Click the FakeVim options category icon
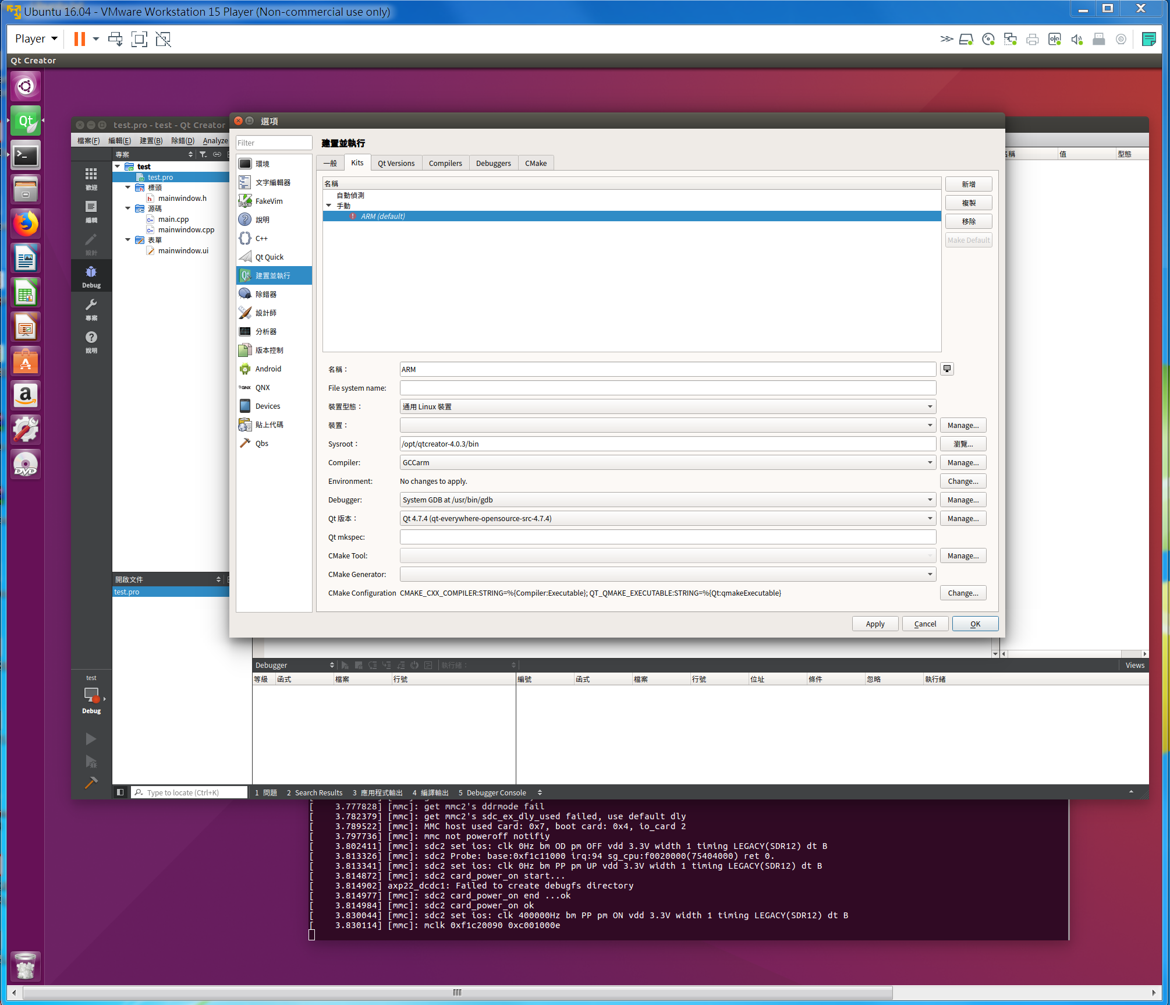This screenshot has width=1170, height=1005. [x=245, y=201]
